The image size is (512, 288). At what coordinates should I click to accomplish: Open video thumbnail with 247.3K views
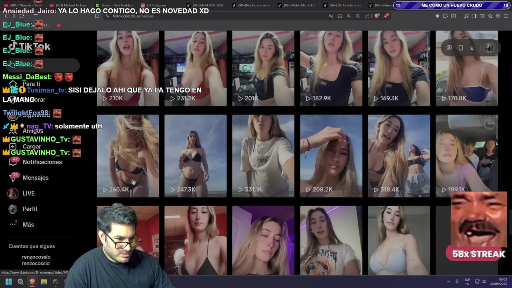click(195, 156)
